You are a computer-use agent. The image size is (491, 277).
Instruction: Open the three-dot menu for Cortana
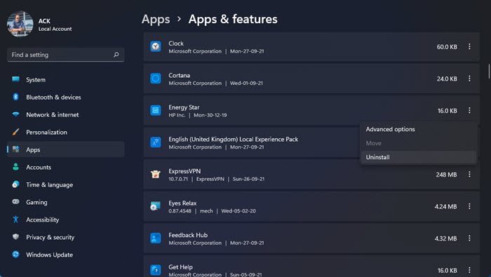point(469,79)
